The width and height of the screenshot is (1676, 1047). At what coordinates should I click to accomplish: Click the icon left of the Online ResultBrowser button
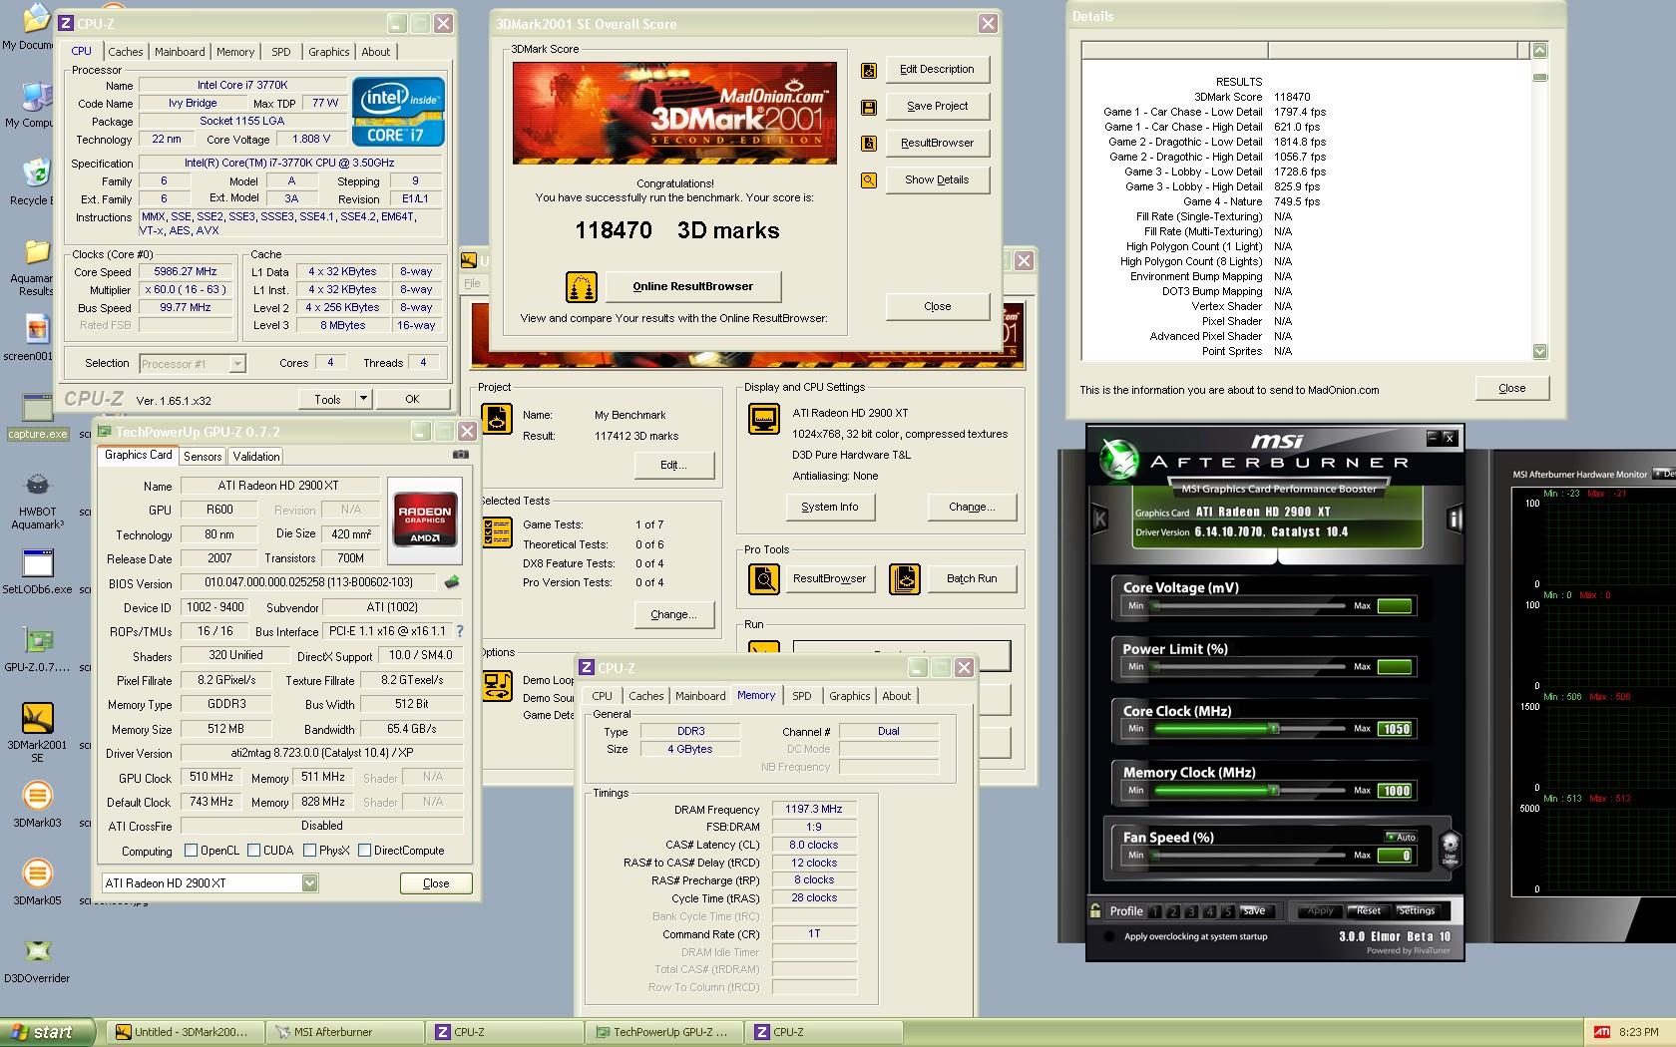[582, 287]
